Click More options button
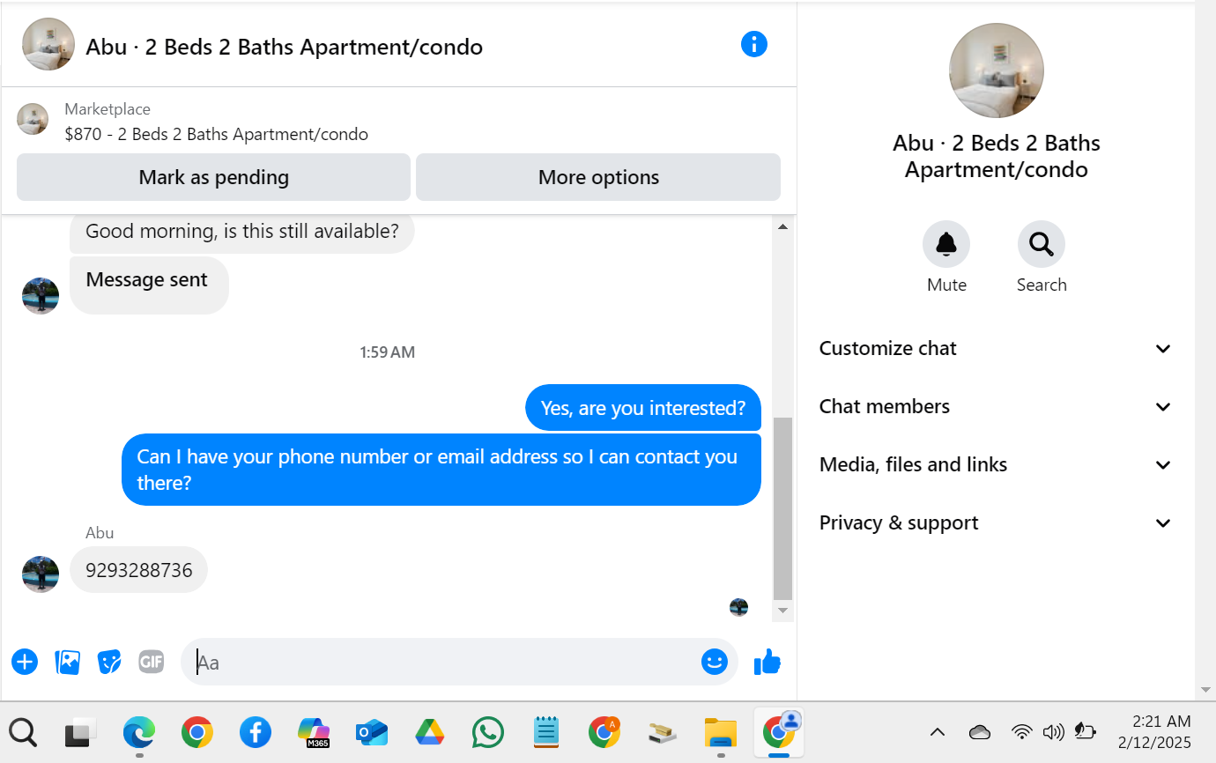This screenshot has height=763, width=1216. 598,177
